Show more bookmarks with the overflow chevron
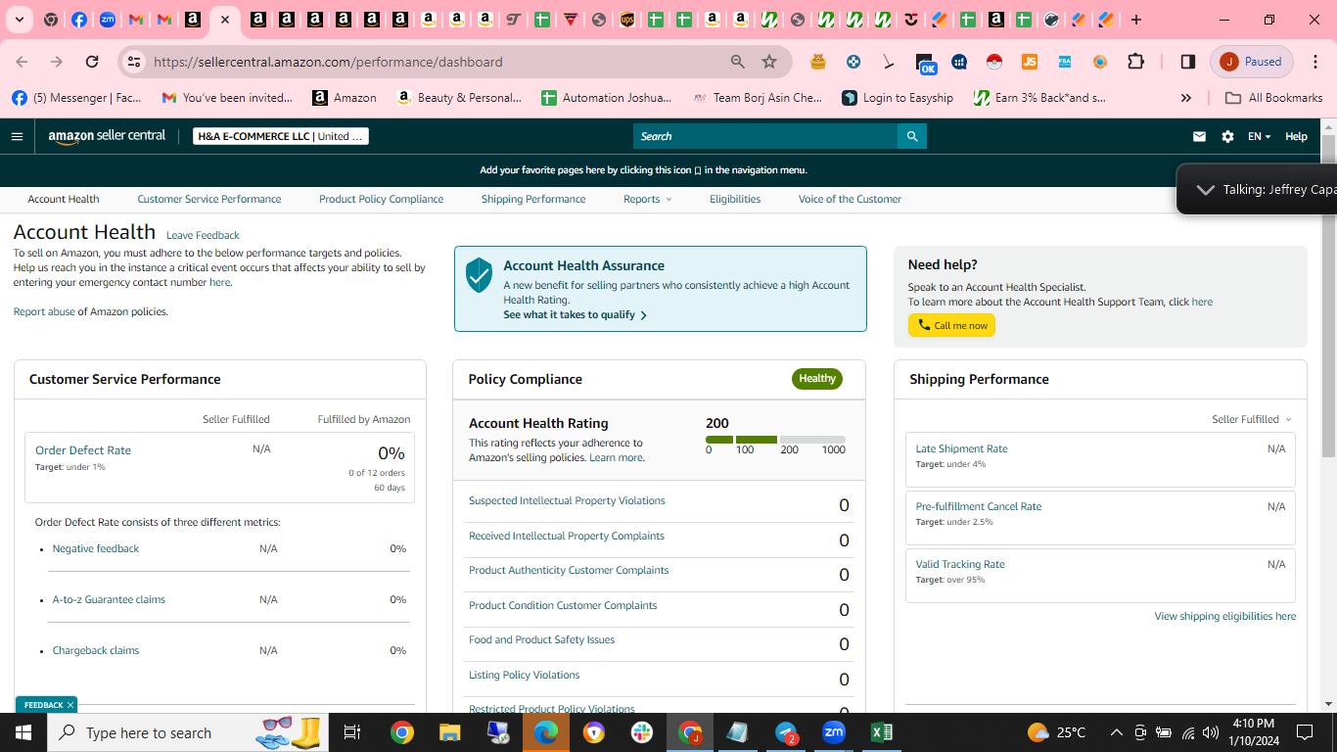The height and width of the screenshot is (752, 1337). 1186,98
